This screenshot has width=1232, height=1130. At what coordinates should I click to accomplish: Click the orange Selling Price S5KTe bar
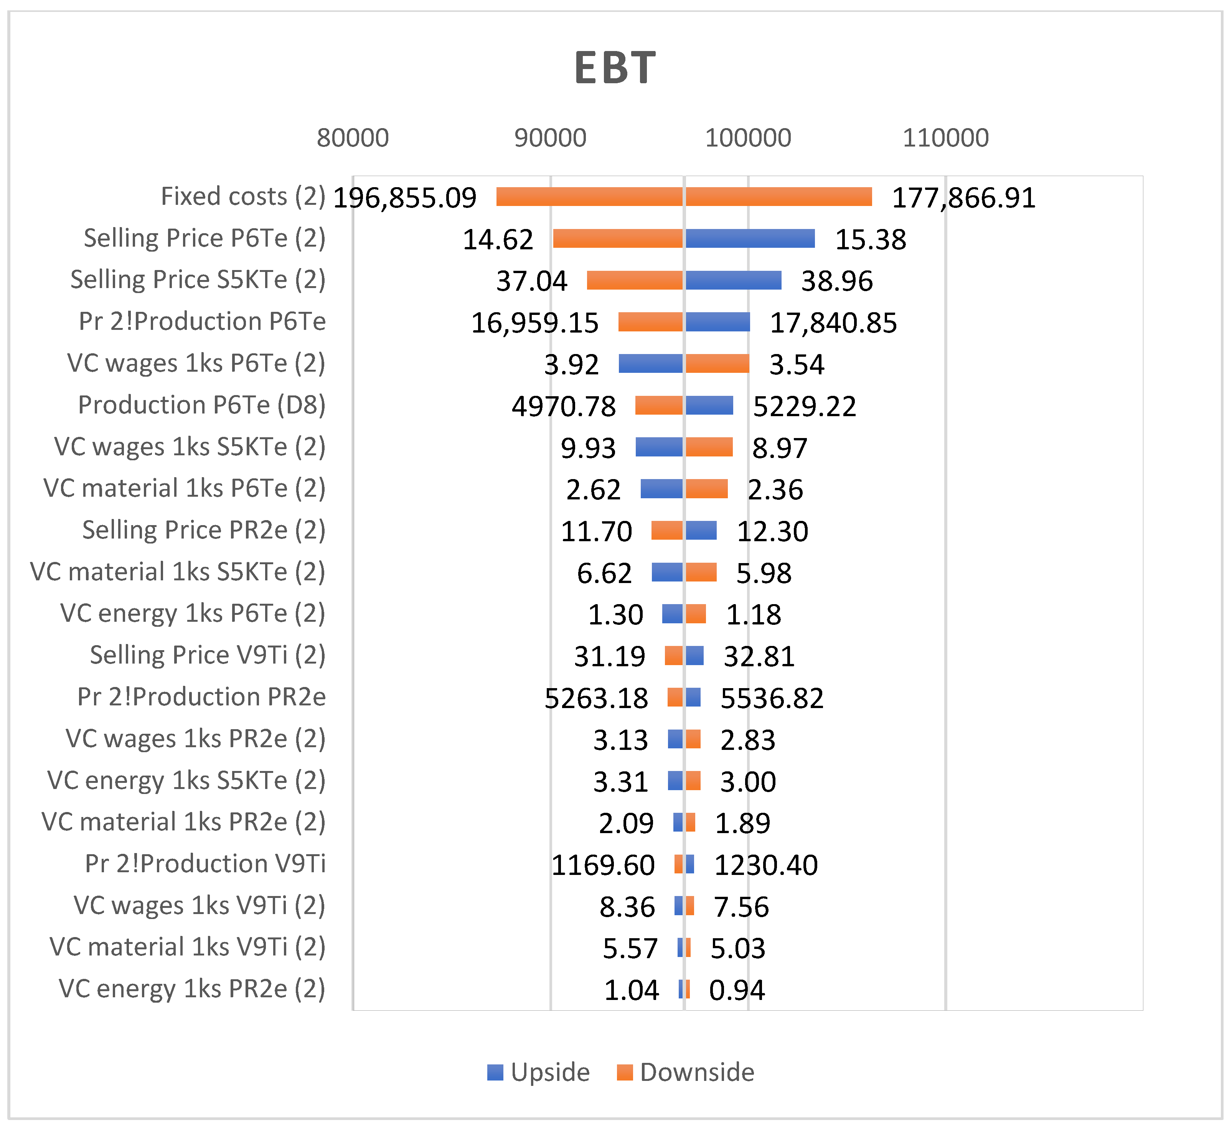pos(634,280)
